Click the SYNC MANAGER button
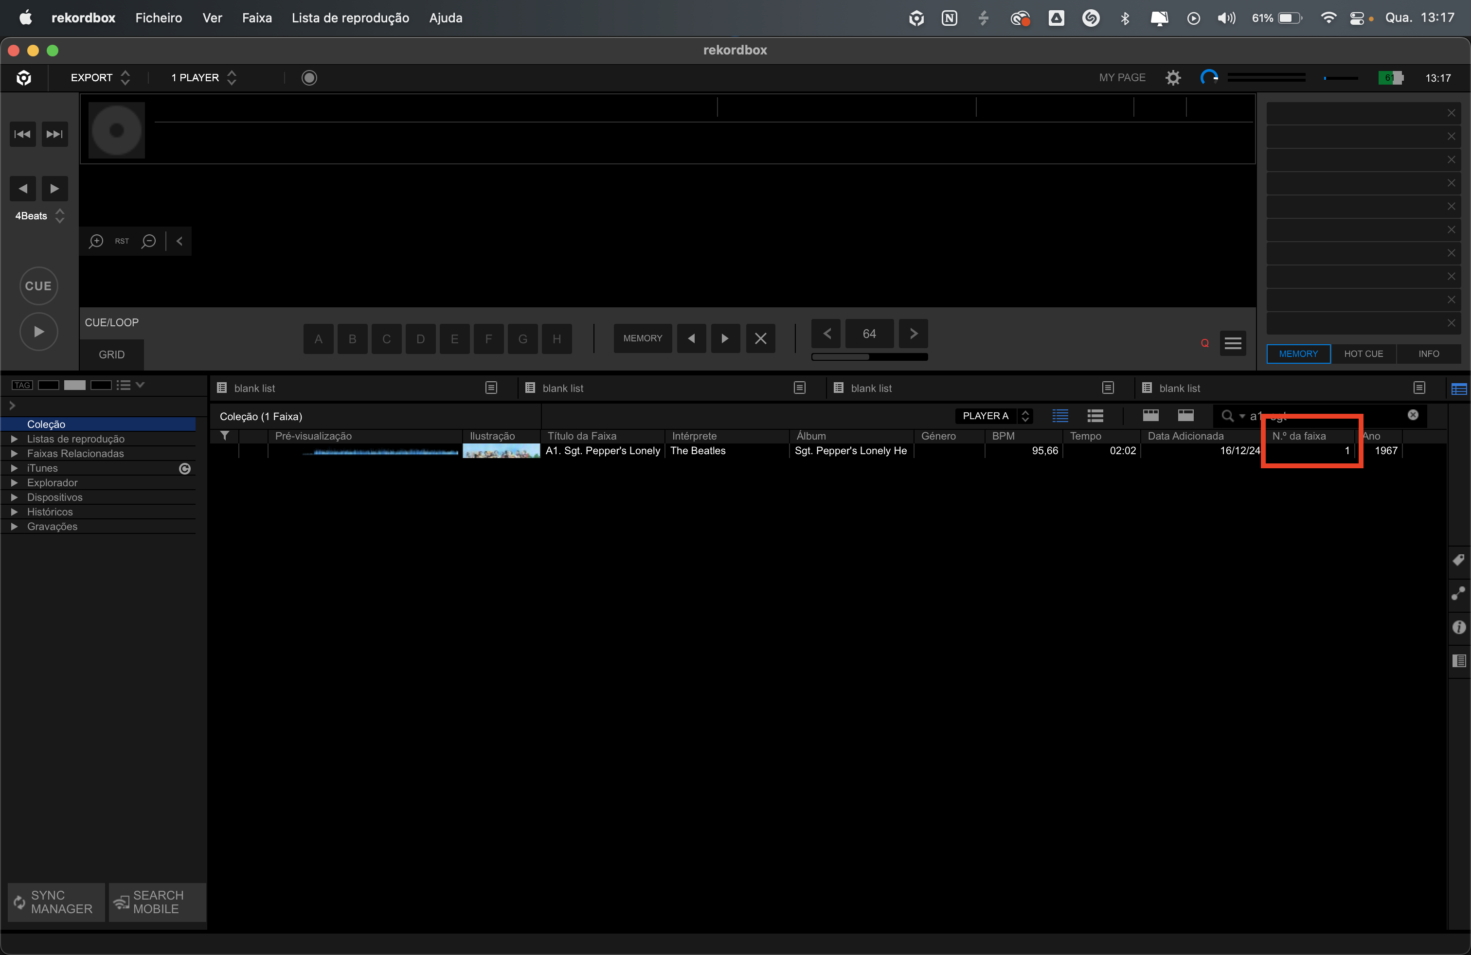This screenshot has height=955, width=1471. [x=55, y=902]
